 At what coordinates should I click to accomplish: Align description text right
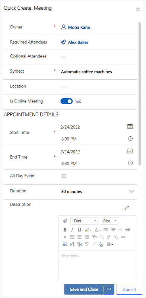click(x=87, y=237)
